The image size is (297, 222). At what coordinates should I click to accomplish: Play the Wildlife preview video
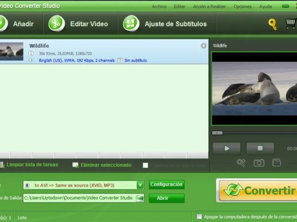point(227,148)
